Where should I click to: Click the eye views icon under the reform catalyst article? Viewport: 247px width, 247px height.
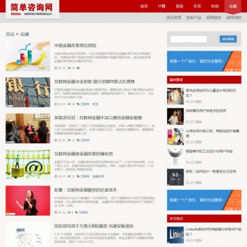click(69, 176)
